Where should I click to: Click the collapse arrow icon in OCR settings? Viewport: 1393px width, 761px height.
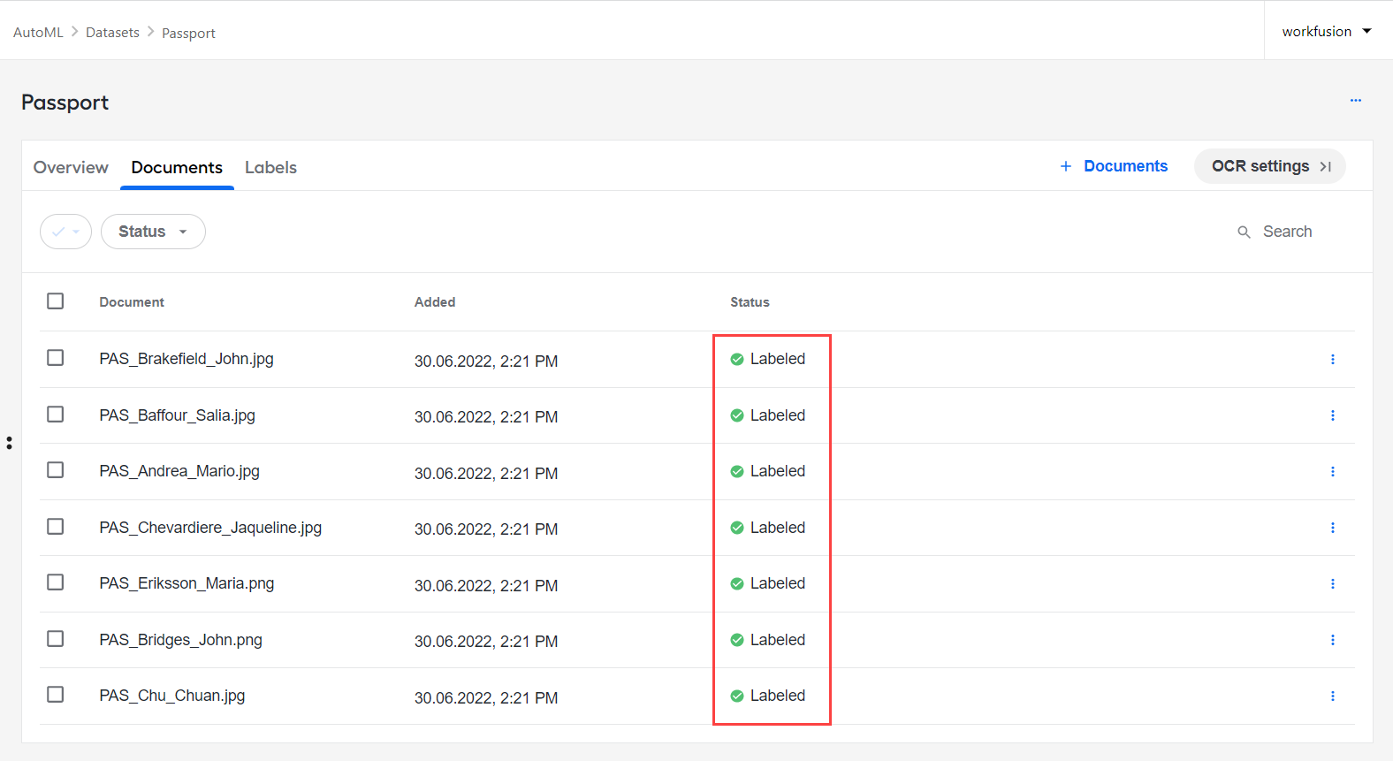[1325, 166]
